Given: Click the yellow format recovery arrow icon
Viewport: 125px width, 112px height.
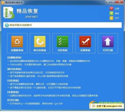Looking at the screenshot, I should [x=40, y=41].
